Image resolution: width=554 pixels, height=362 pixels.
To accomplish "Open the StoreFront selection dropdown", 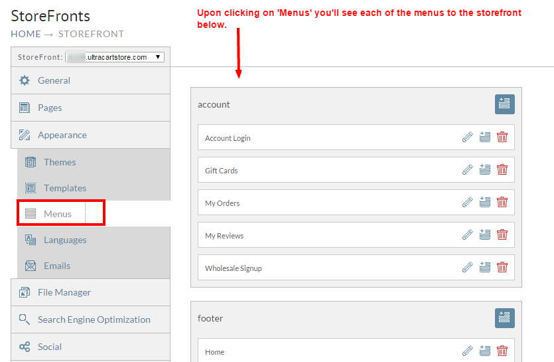I will coord(115,57).
